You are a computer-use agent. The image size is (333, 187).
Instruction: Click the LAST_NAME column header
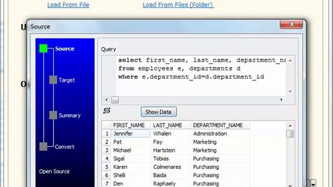170,125
